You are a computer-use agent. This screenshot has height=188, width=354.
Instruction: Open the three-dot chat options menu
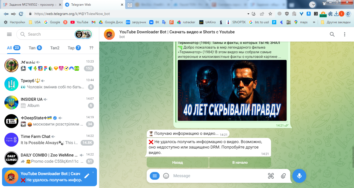click(x=345, y=34)
